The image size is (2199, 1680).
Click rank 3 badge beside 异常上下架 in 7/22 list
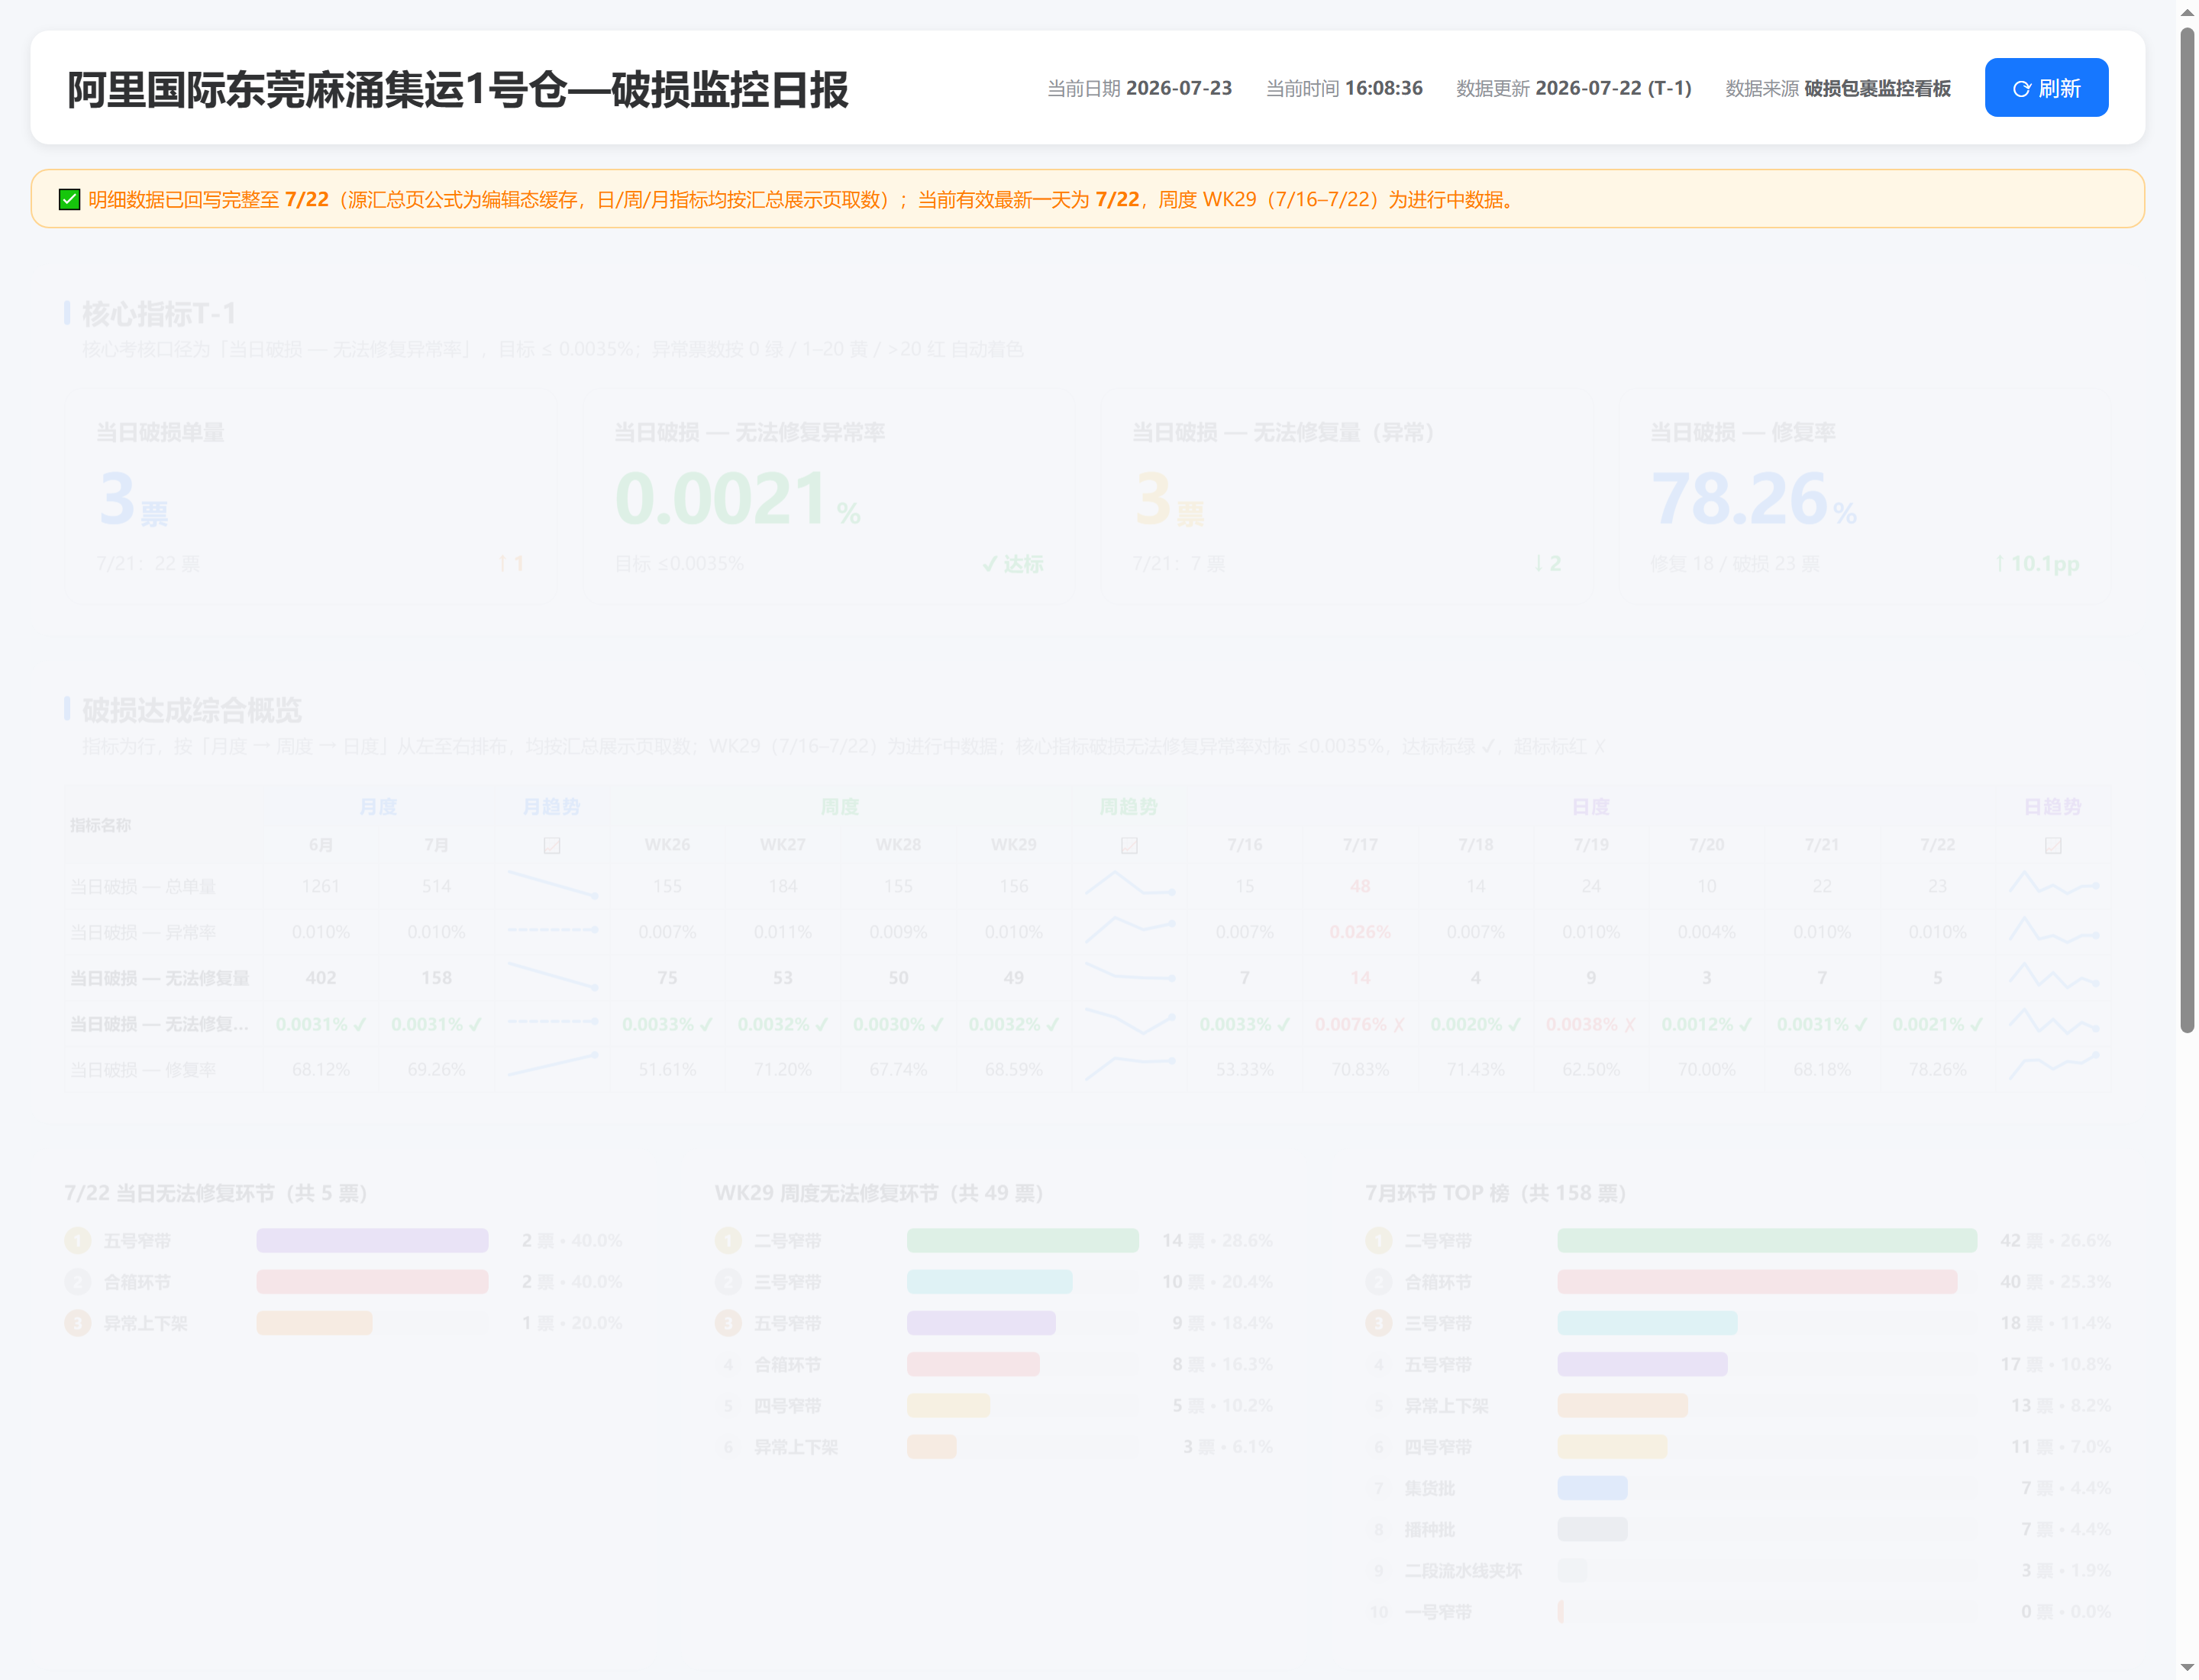click(78, 1324)
